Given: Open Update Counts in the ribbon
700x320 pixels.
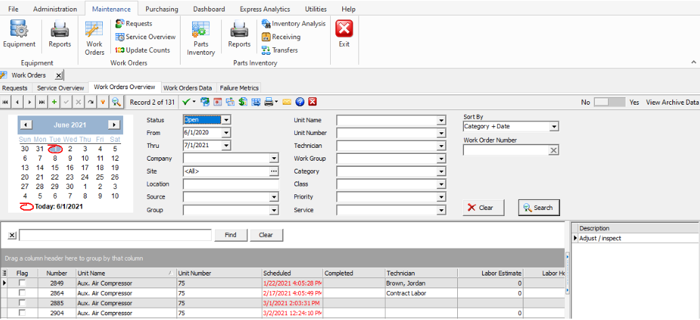Looking at the screenshot, I should (143, 51).
